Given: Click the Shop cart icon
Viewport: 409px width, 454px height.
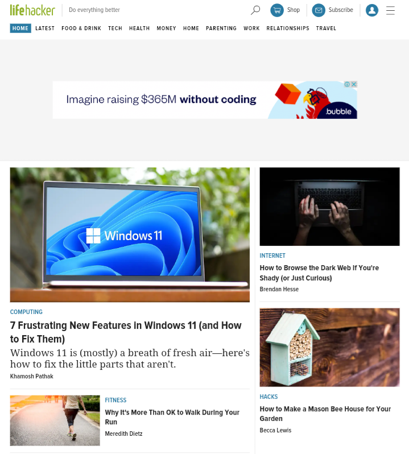Looking at the screenshot, I should click(277, 10).
